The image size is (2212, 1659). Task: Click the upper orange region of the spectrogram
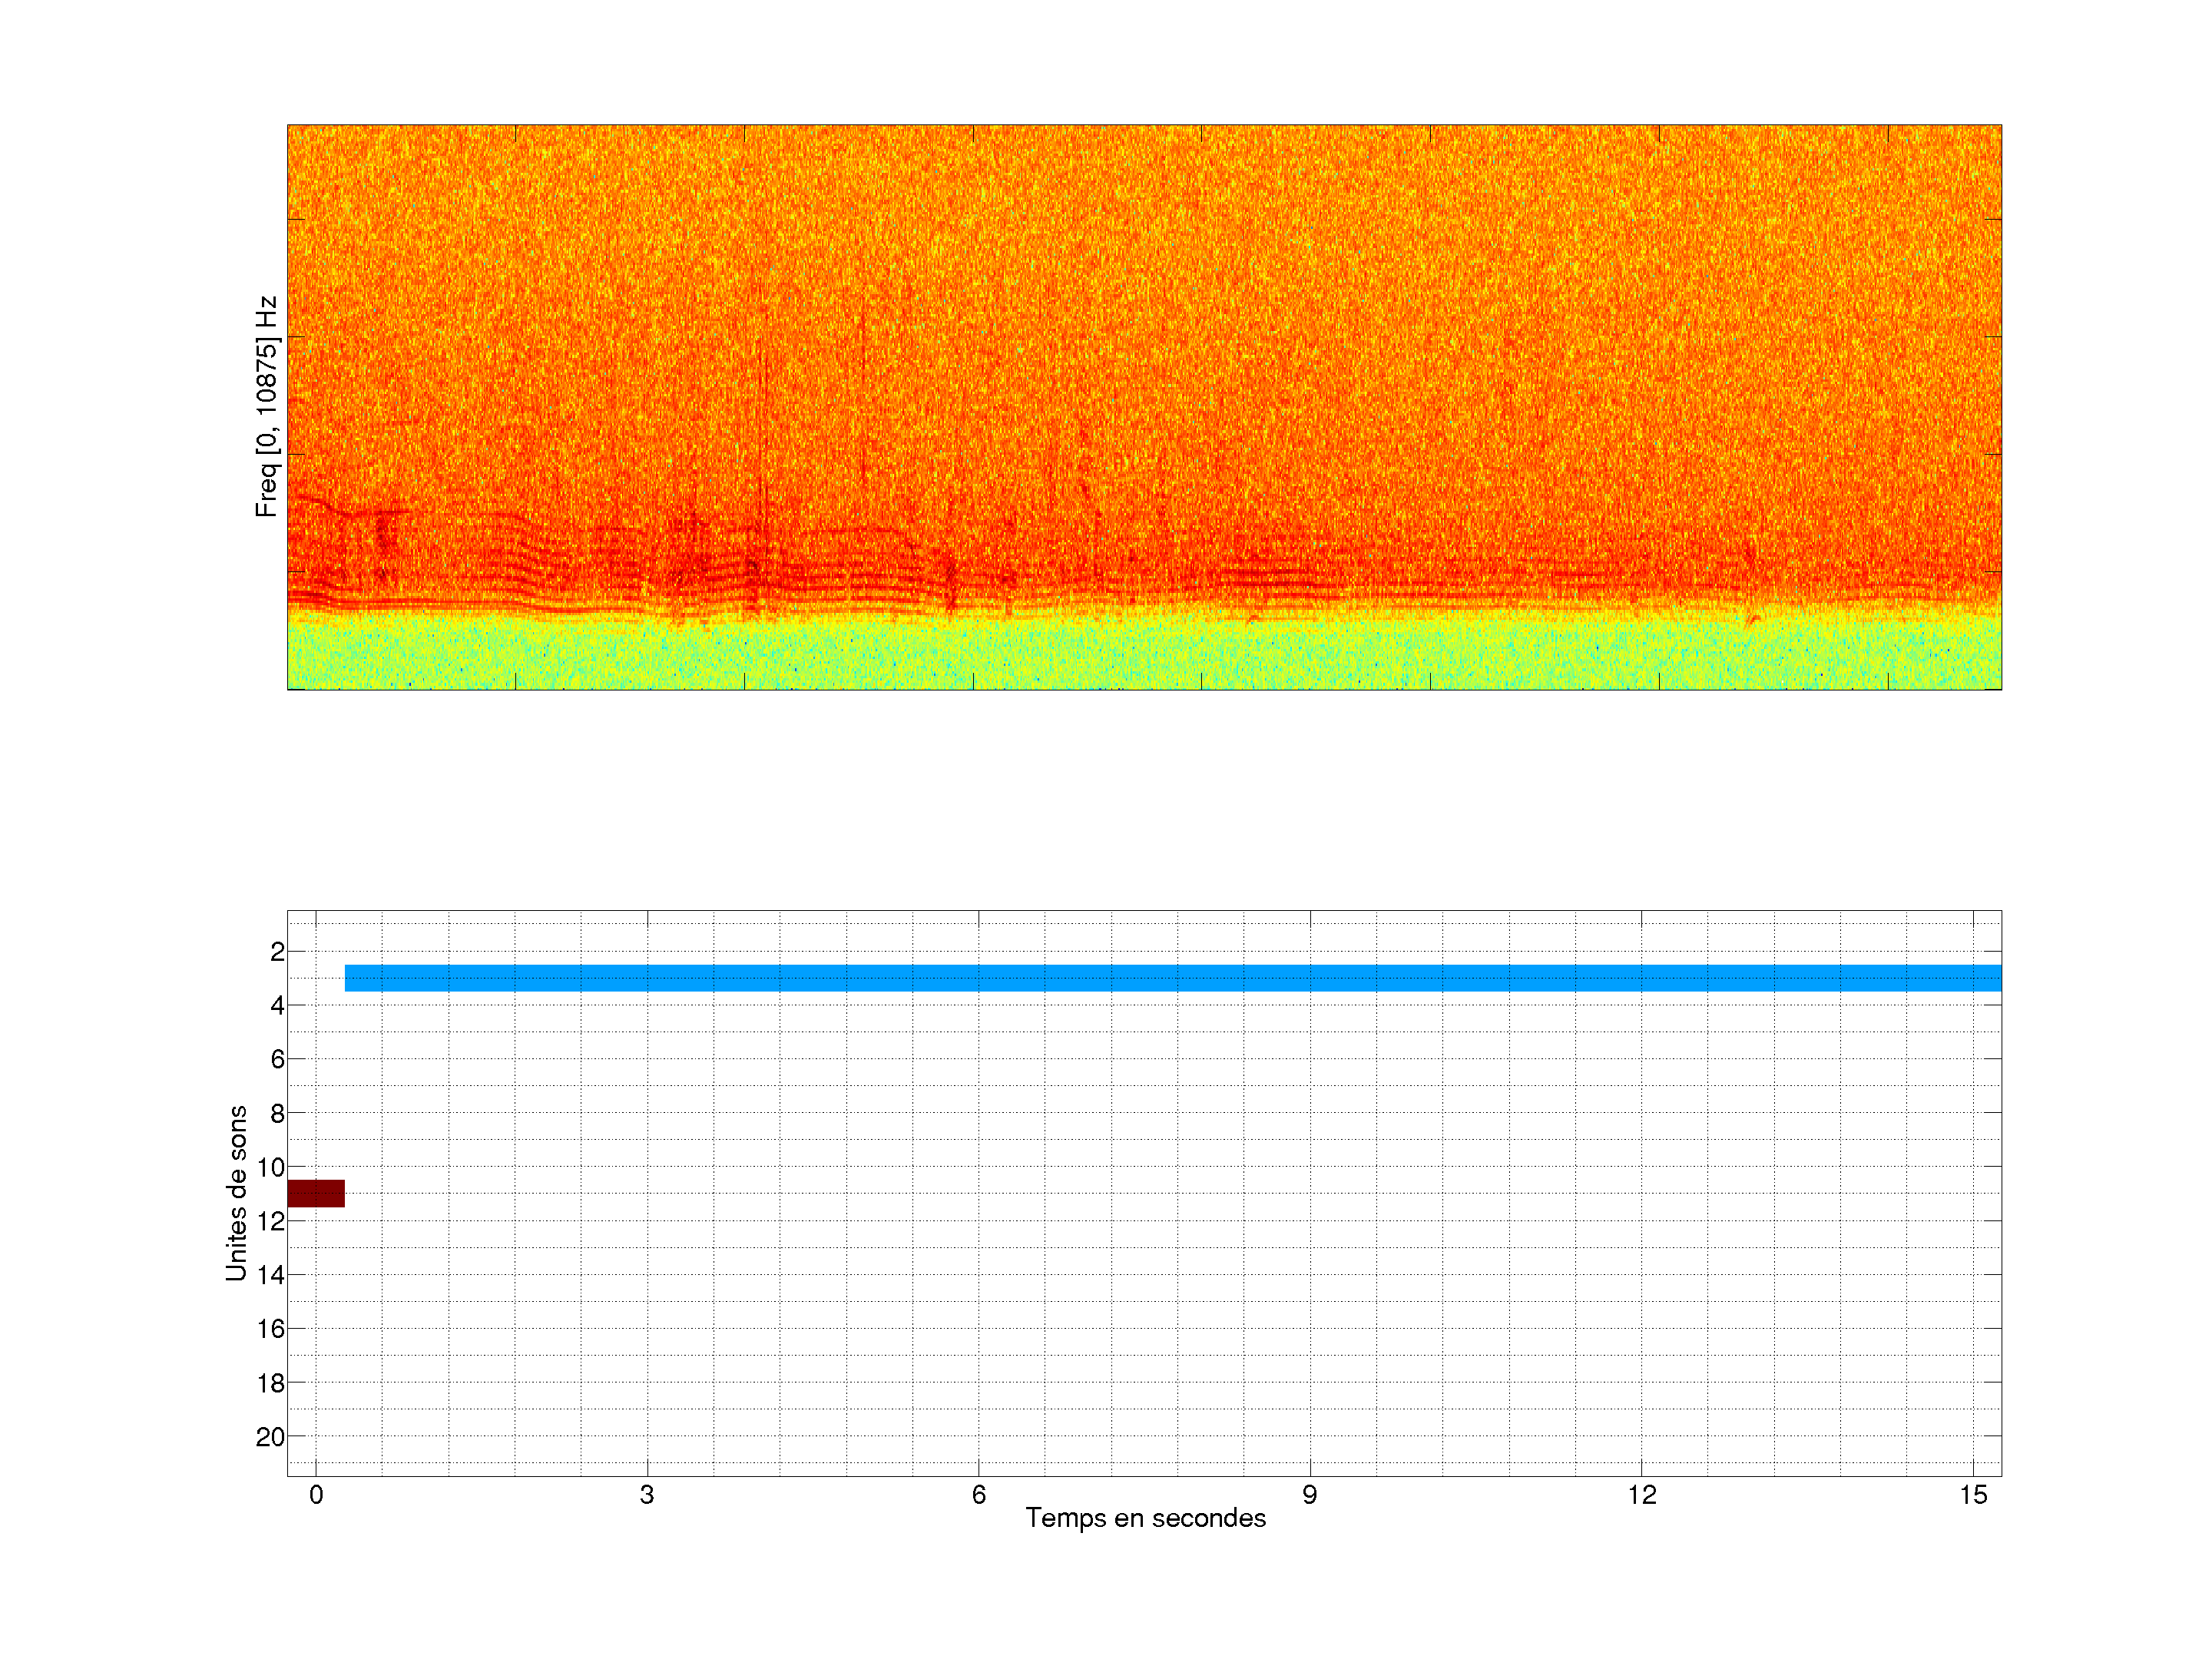(1144, 250)
